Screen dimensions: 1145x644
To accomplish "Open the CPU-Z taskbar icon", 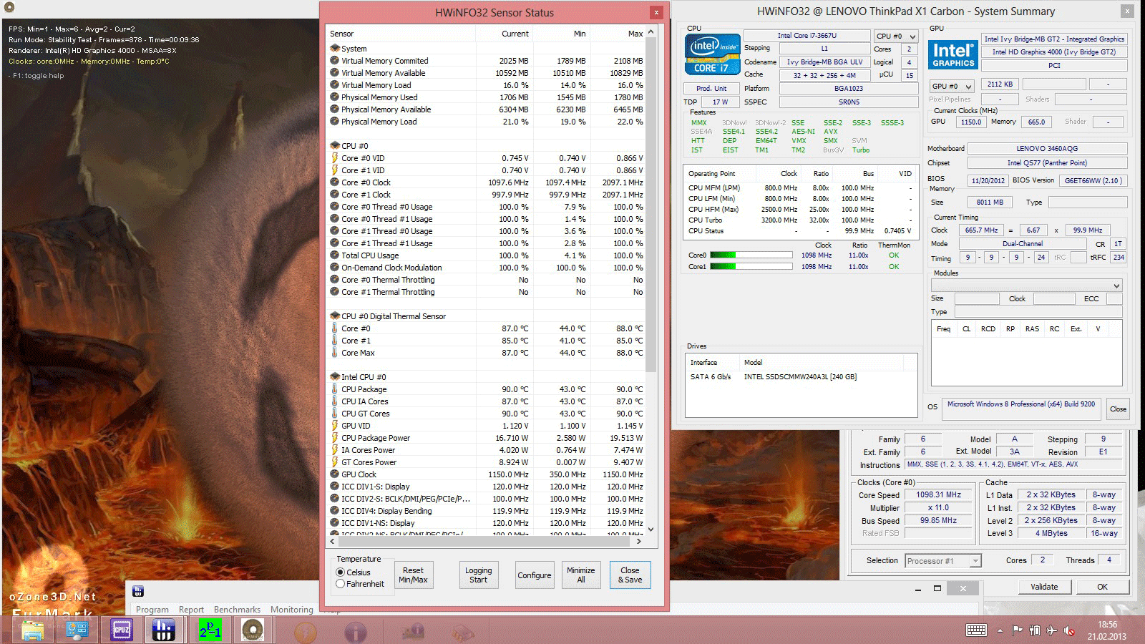I will [x=122, y=630].
